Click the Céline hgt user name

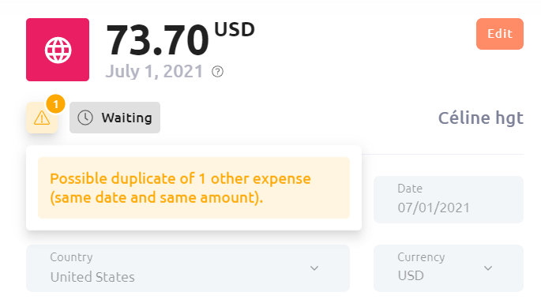point(481,118)
